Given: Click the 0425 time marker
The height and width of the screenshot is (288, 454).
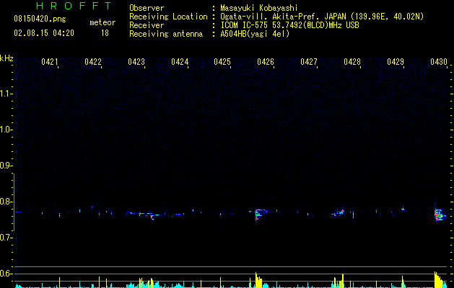Looking at the screenshot, I should (x=222, y=62).
